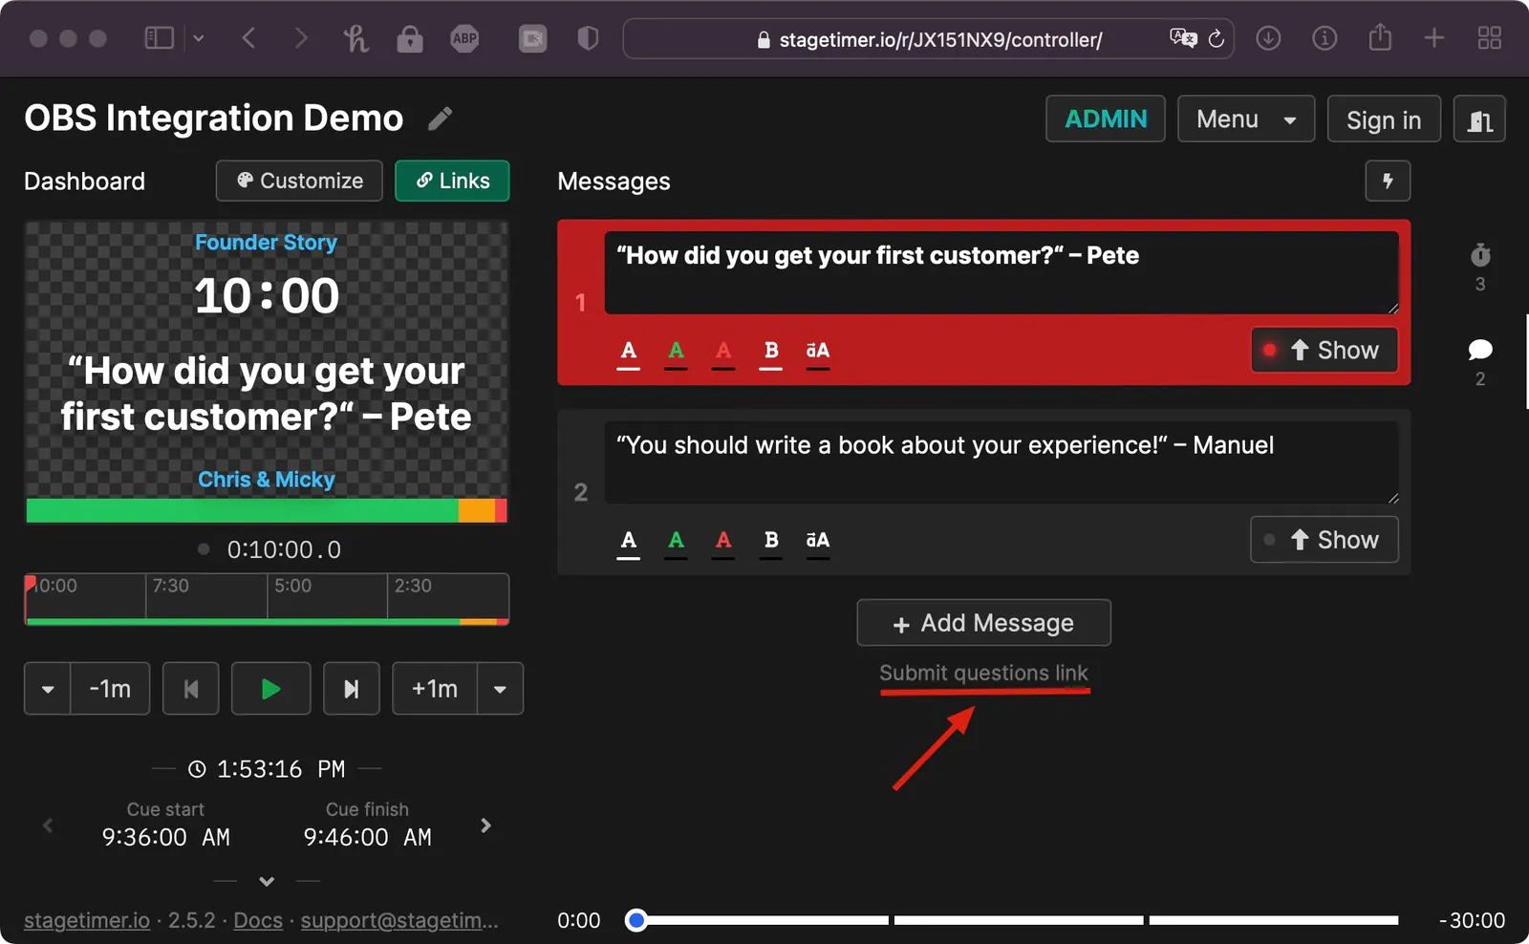This screenshot has width=1529, height=944.
Task: Expand the options beside the -1m button
Action: [47, 688]
